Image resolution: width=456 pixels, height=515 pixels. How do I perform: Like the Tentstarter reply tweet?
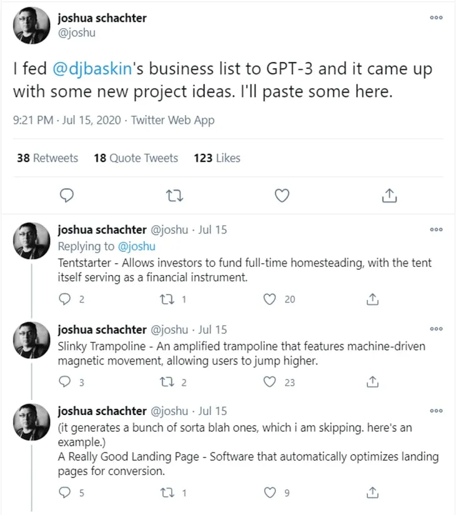point(270,299)
